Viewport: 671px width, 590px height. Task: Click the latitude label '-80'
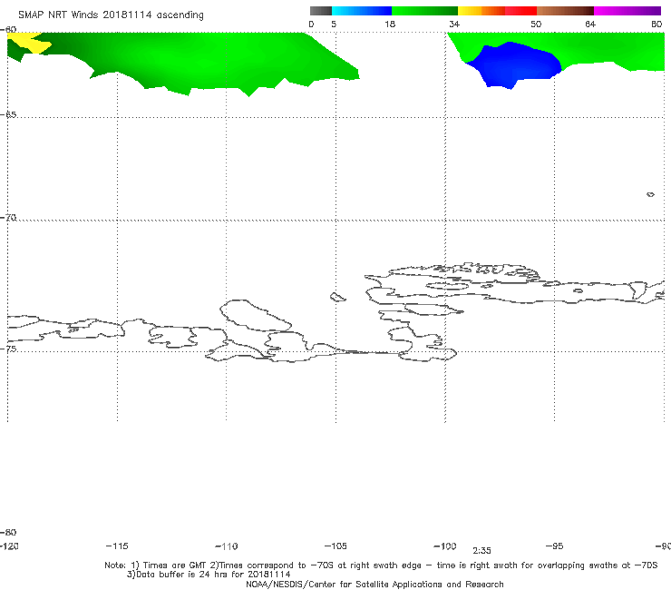coord(8,532)
